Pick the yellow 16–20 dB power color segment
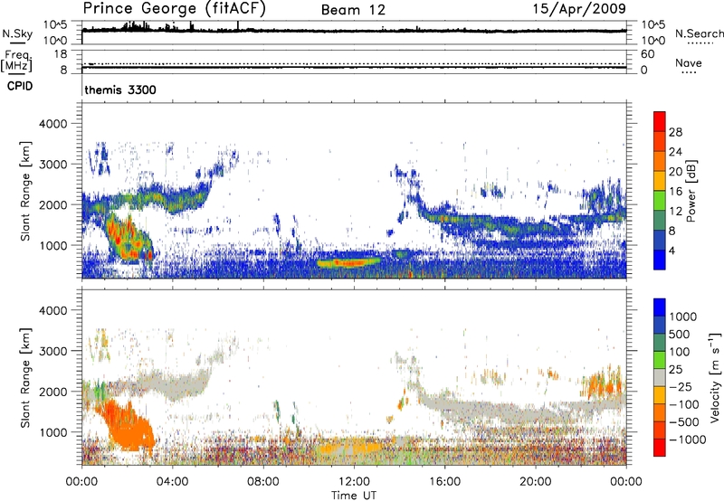The image size is (724, 501). [x=660, y=181]
